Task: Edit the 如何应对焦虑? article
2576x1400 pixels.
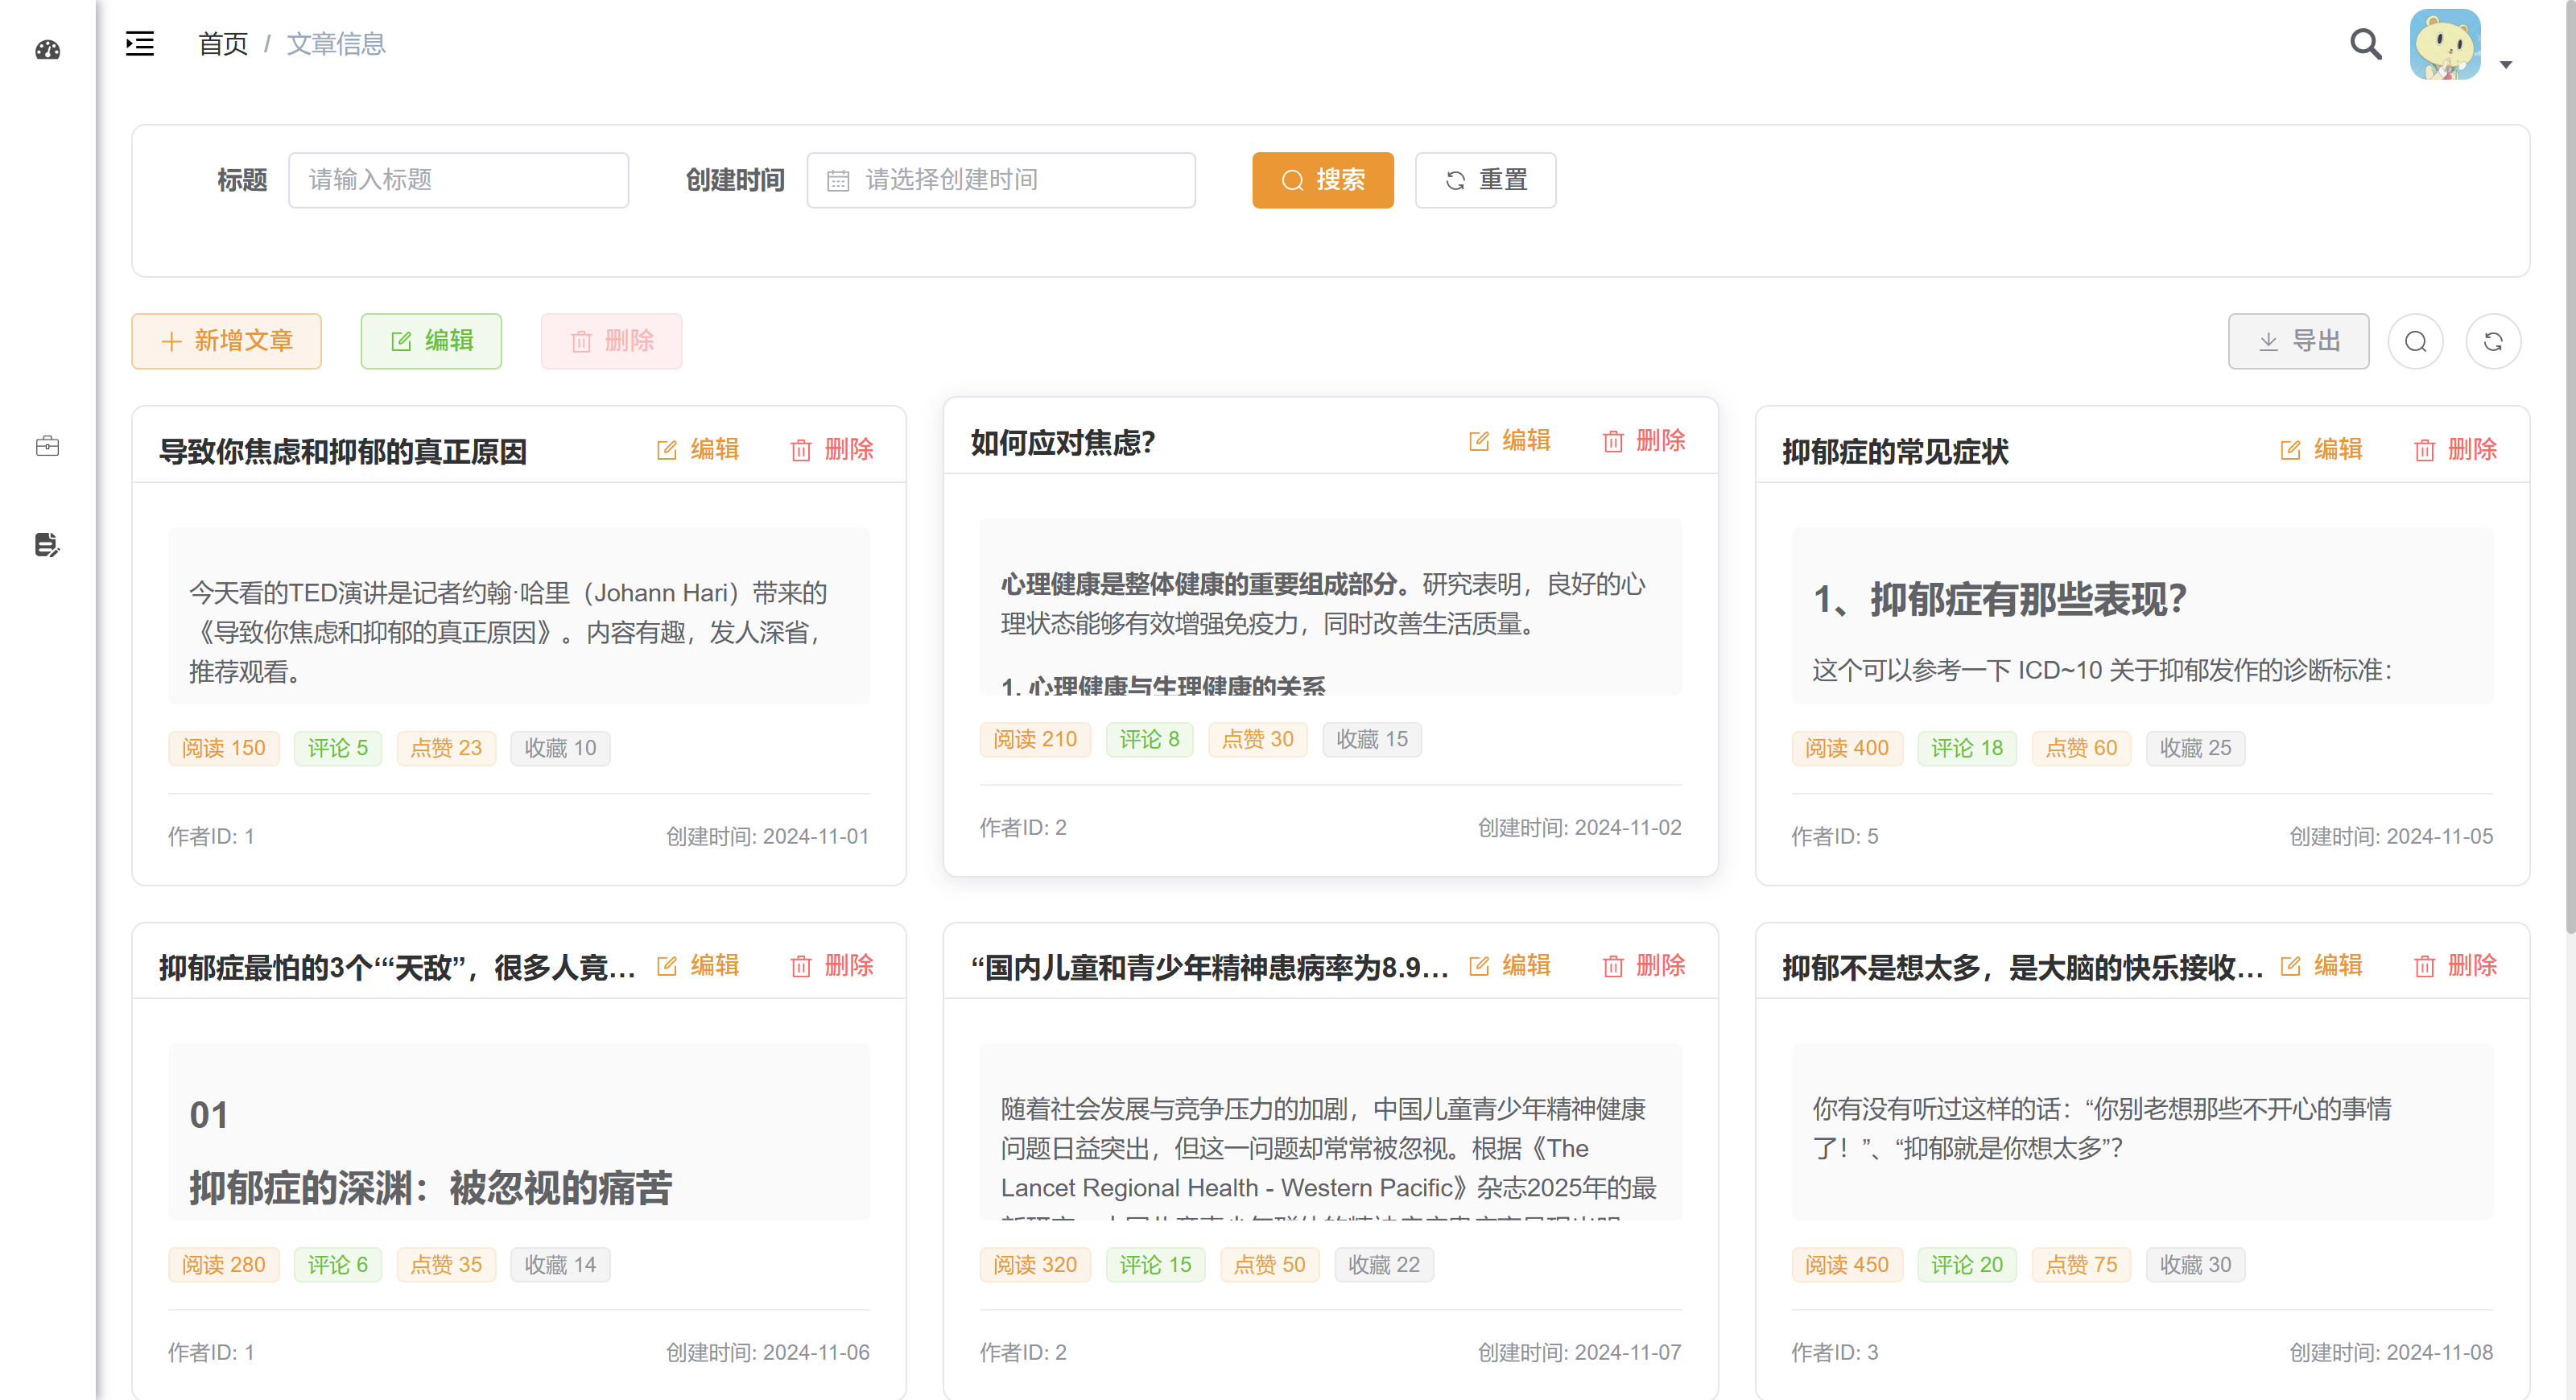Action: coord(1510,441)
